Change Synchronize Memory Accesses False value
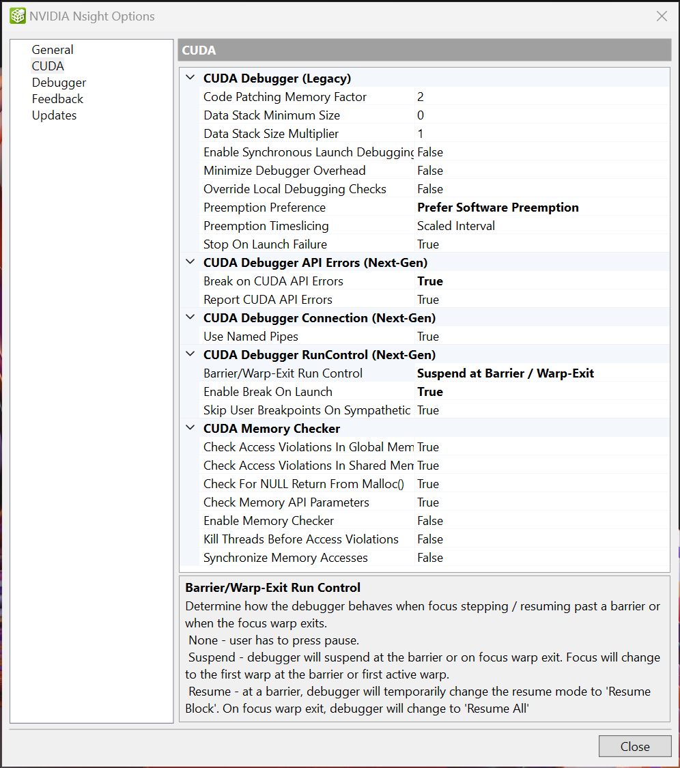This screenshot has height=768, width=680. point(541,558)
